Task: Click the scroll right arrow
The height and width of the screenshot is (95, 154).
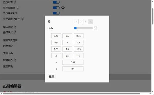Action: click(150, 93)
